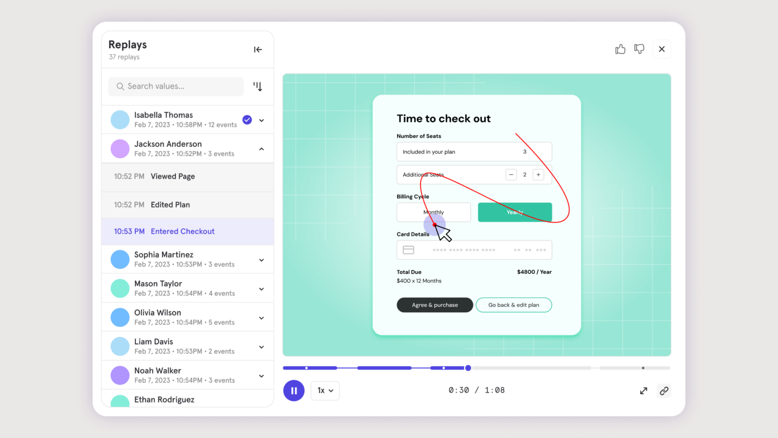
Task: Click the Search values input field
Action: tap(176, 87)
